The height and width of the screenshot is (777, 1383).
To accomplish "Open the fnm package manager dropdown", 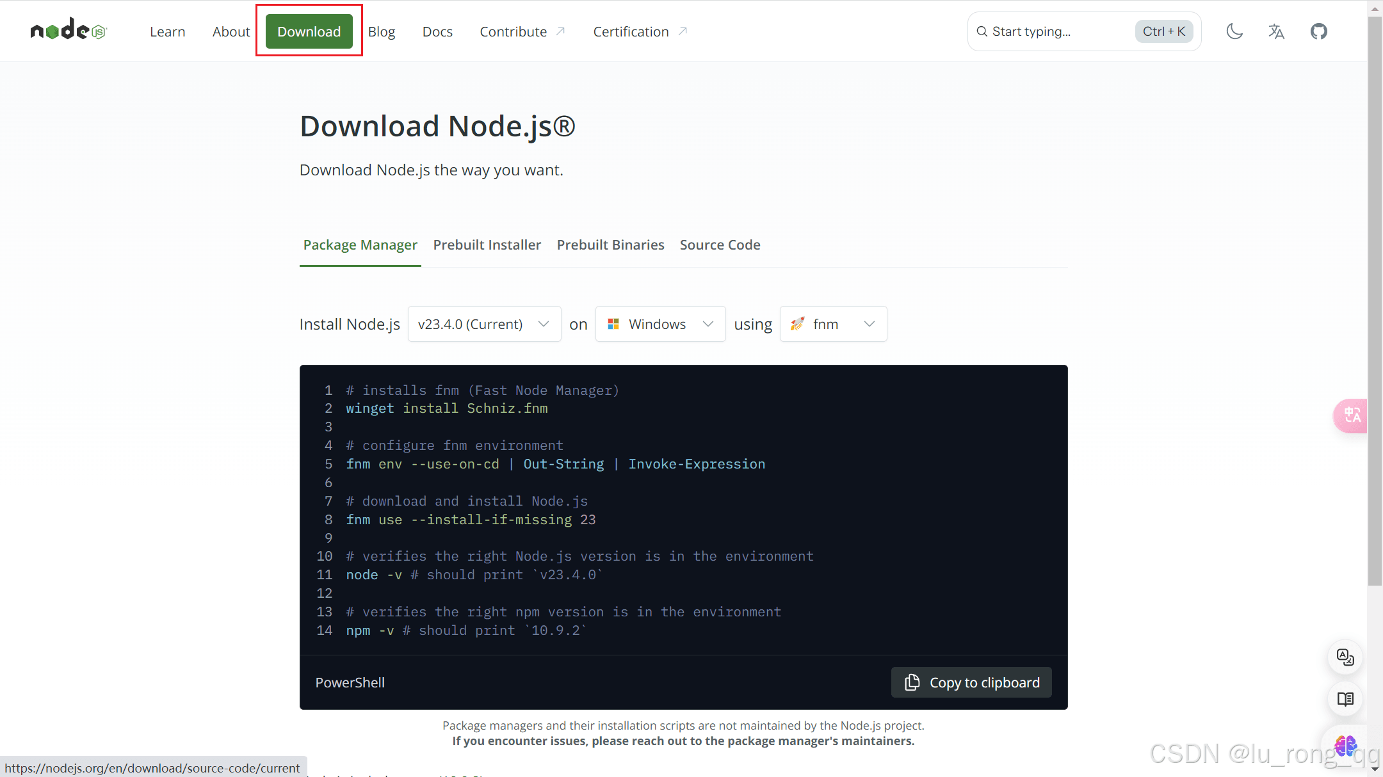I will (x=833, y=324).
